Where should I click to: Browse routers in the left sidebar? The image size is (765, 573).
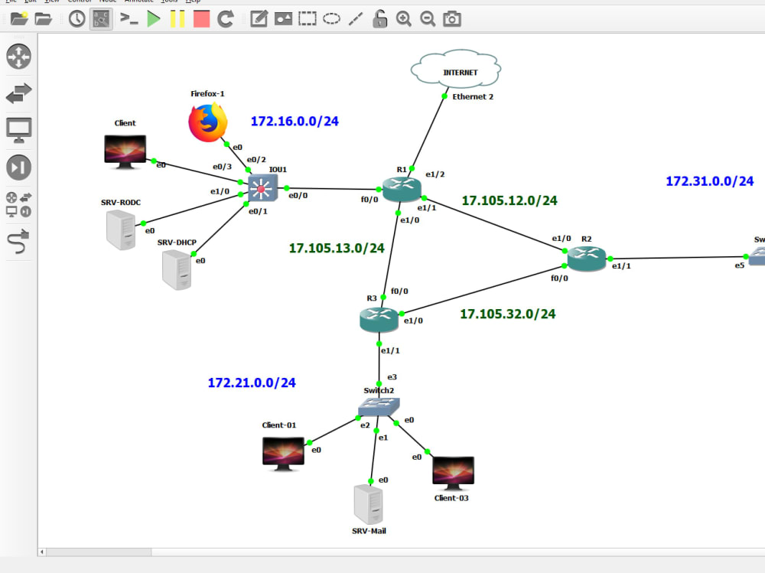click(20, 57)
